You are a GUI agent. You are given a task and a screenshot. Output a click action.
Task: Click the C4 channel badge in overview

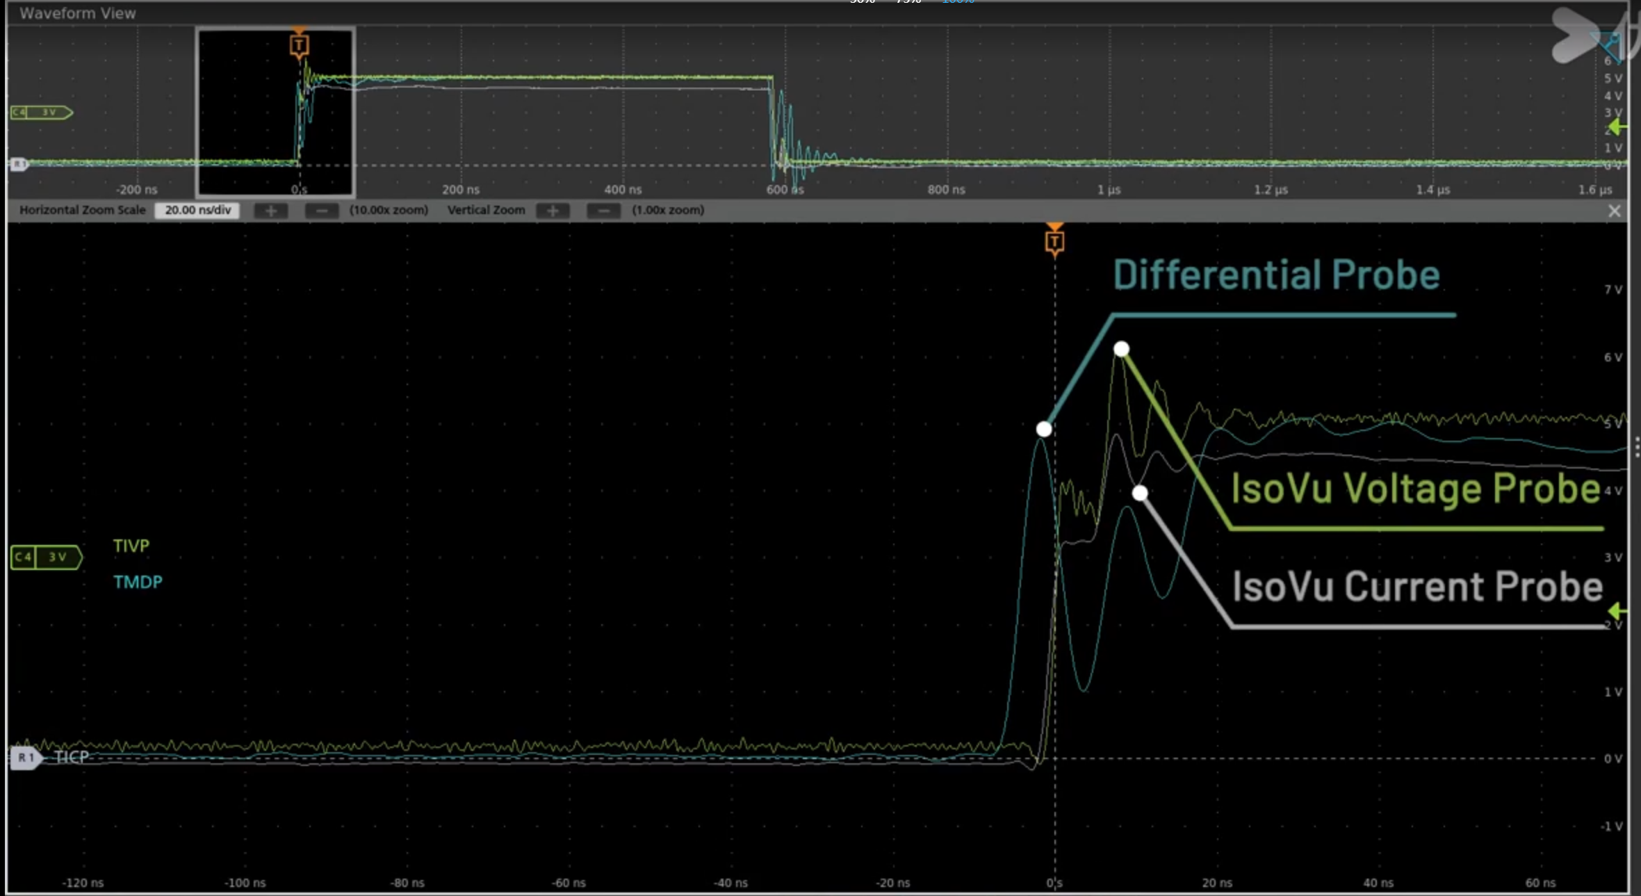tap(40, 112)
